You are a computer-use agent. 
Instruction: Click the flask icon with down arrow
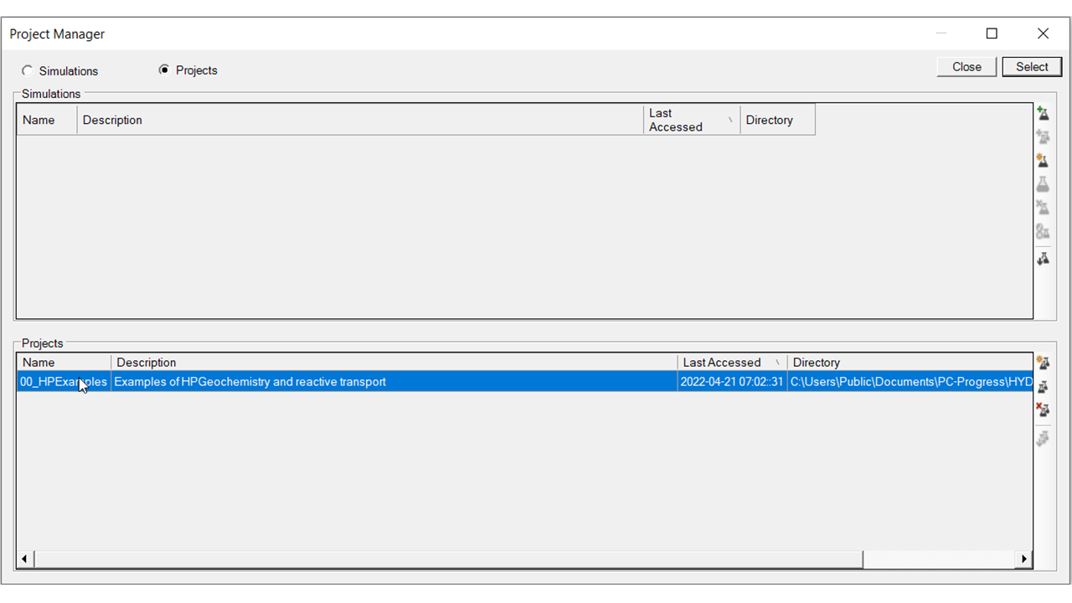pos(1043,259)
